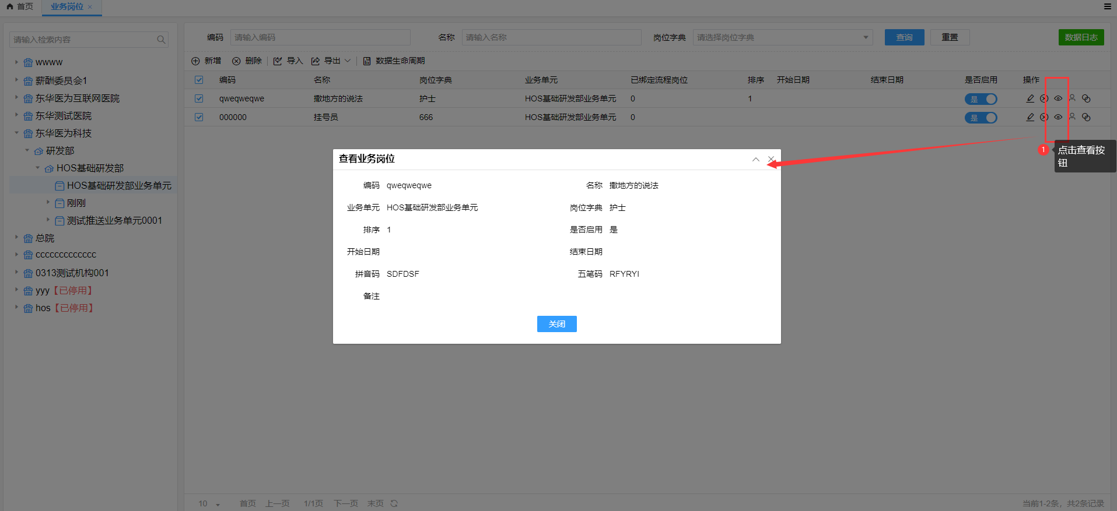Expand the wwww tree node
The image size is (1117, 511).
click(16, 62)
